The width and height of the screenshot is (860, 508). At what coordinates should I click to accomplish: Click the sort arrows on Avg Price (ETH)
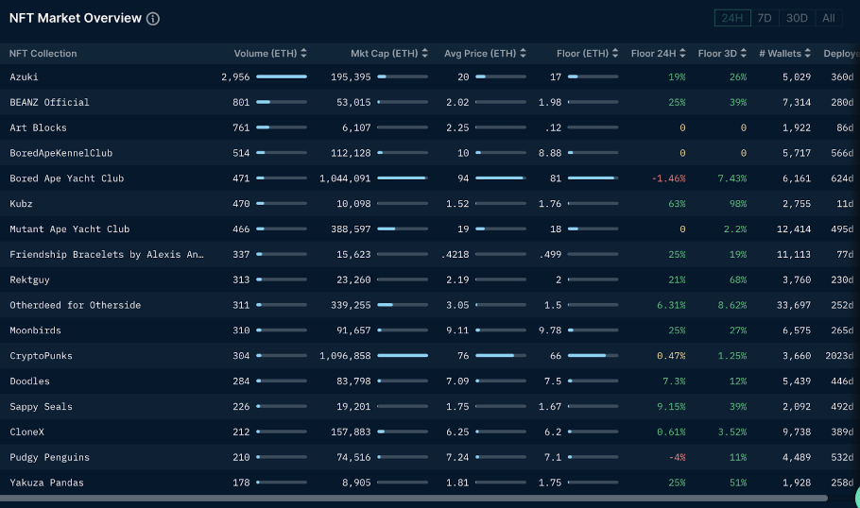point(524,54)
